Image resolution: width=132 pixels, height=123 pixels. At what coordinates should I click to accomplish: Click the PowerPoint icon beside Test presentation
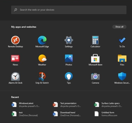[55, 105]
